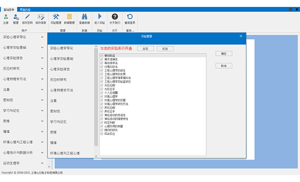This screenshot has height=182, width=300.
Task: Expand 反应时研究 chevron in main sidebar
Action: click(42, 69)
